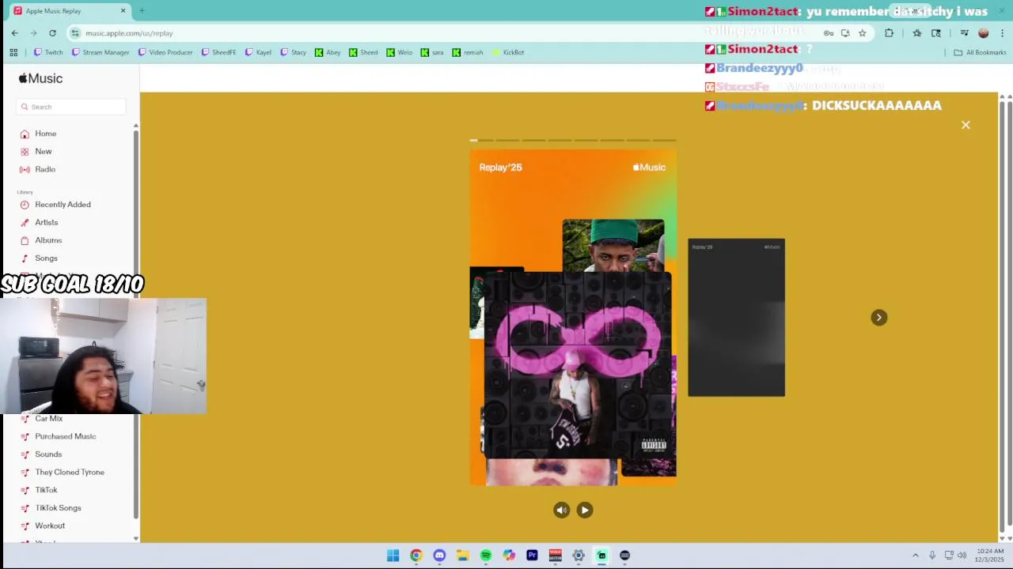Image resolution: width=1013 pixels, height=569 pixels.
Task: Open the Stream Manager bookmark
Action: point(101,52)
